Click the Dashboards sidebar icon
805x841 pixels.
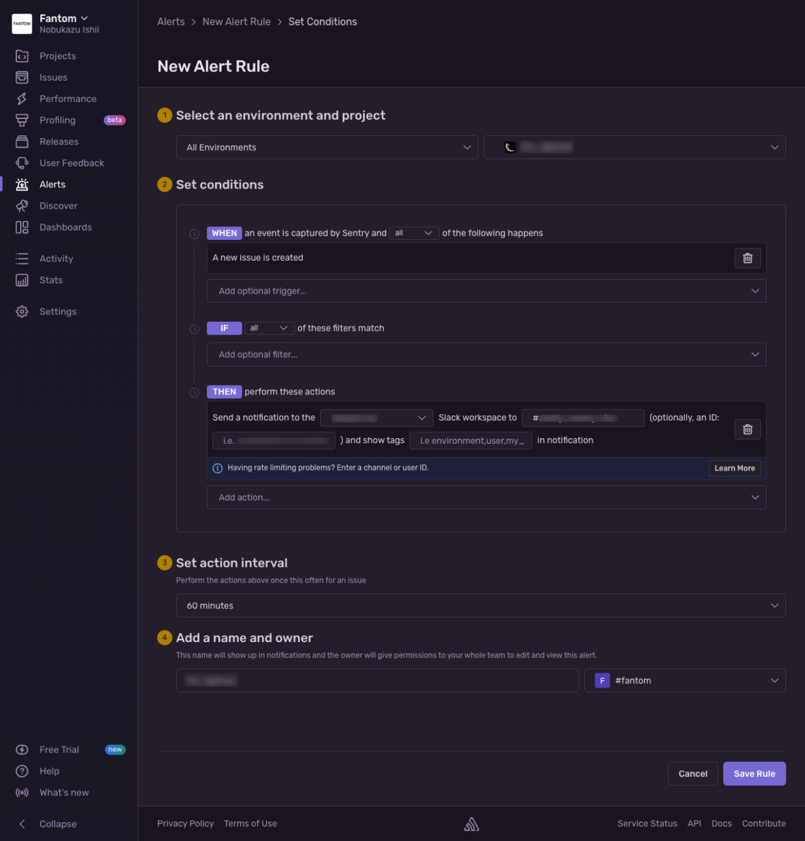coord(22,227)
